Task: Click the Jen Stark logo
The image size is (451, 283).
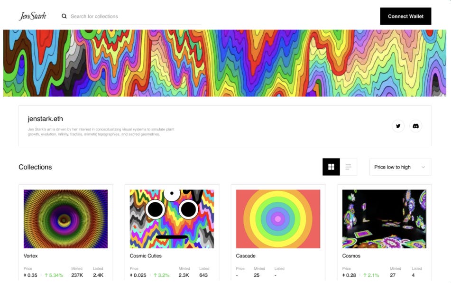Action: [33, 16]
